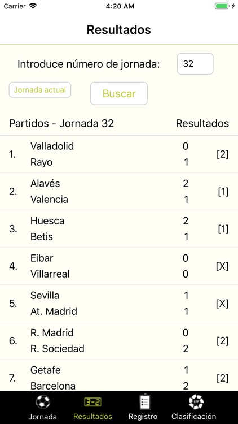Select the Sevilla vs At. Madrid row

point(119,304)
